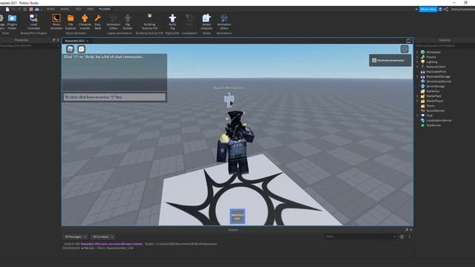Clear the Output panel with trash icon
This screenshot has width=475, height=267.
[402, 237]
